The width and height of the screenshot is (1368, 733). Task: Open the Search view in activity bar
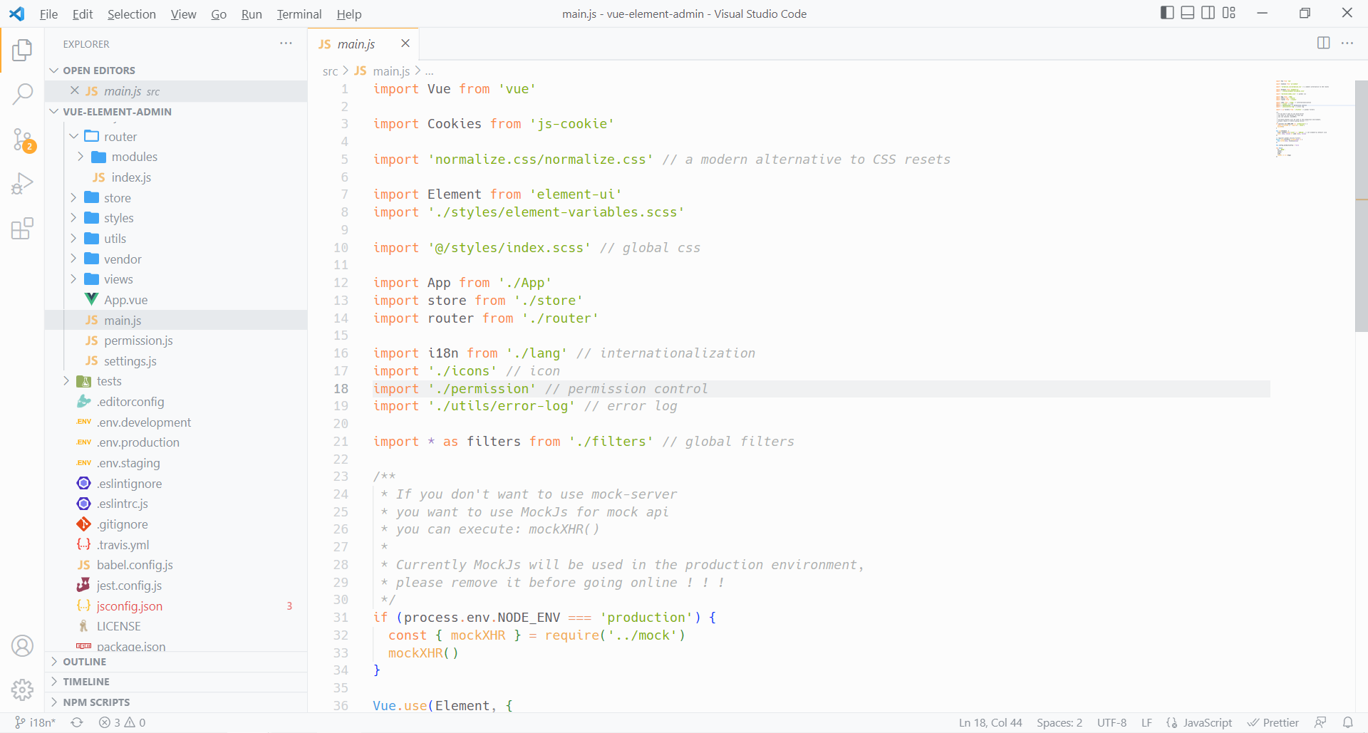click(x=22, y=94)
